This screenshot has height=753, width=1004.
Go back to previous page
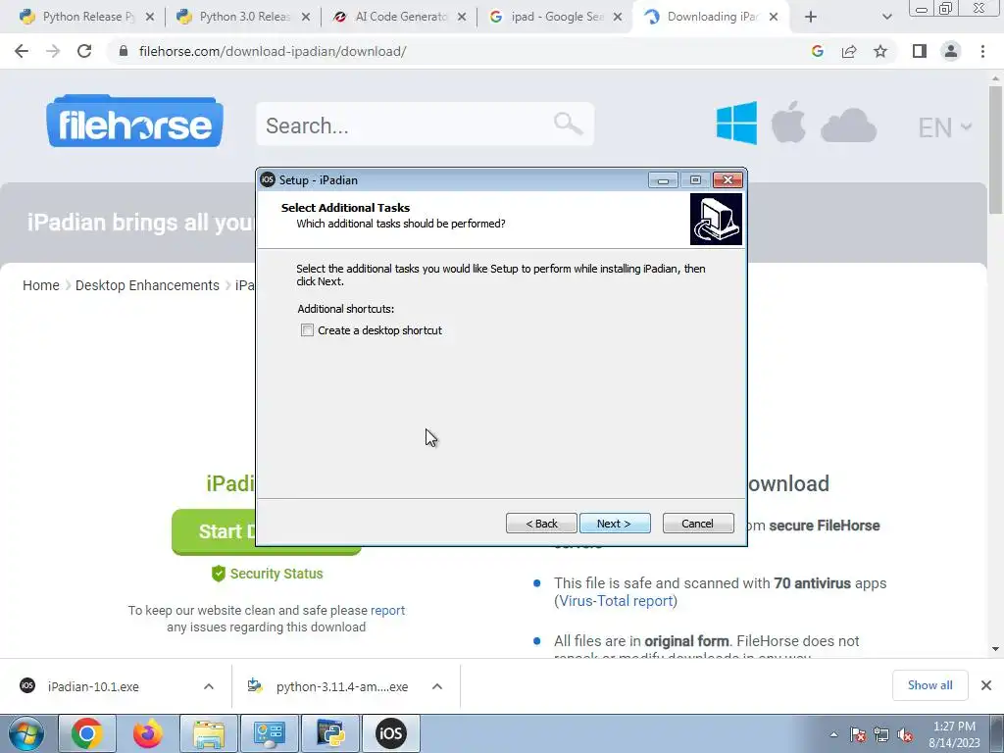22,51
